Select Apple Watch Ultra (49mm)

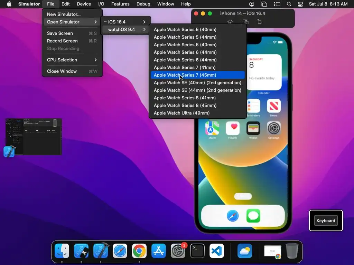coord(197,113)
